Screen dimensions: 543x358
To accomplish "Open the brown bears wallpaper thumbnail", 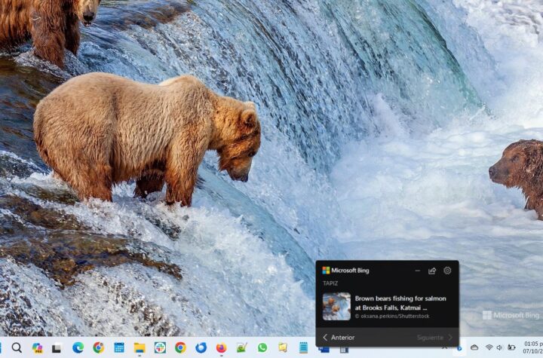I will 336,307.
